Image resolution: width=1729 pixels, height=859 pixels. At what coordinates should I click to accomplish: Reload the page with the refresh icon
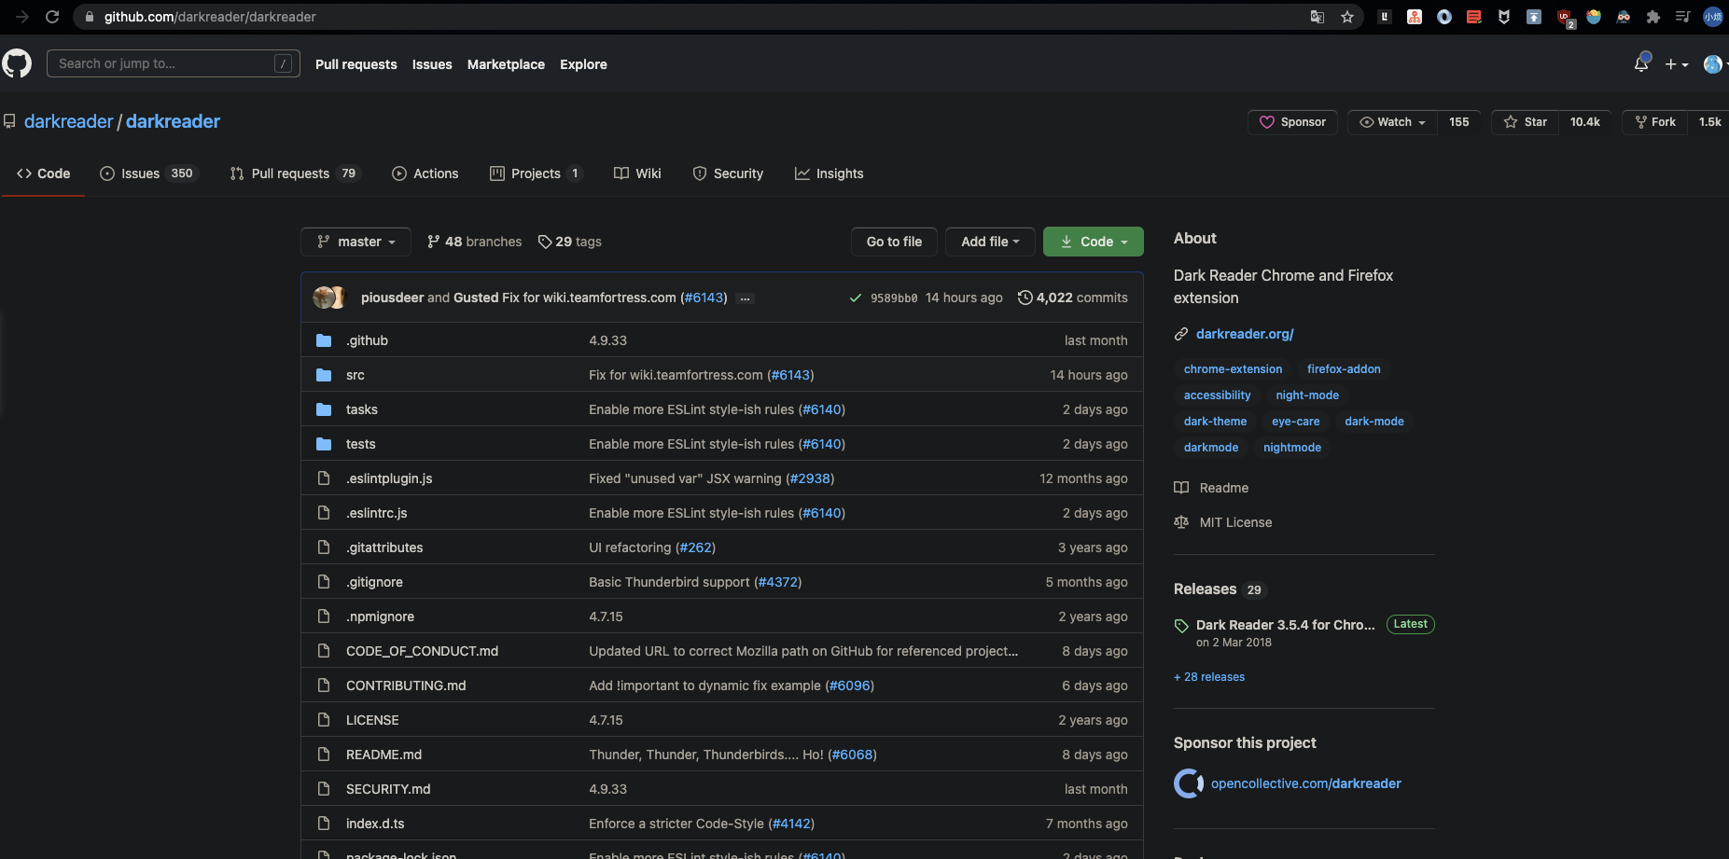point(52,17)
